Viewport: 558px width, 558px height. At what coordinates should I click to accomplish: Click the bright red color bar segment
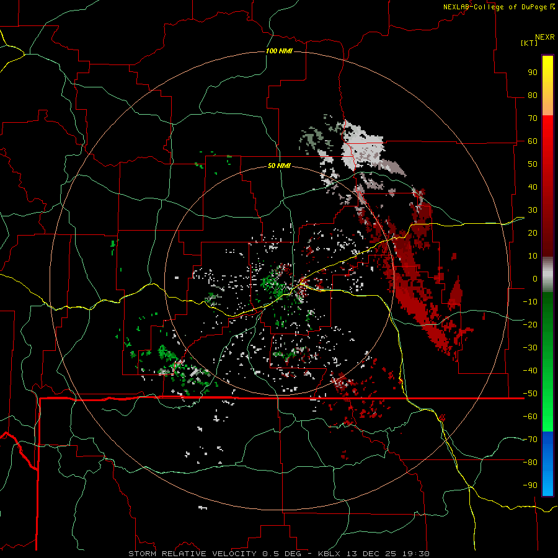(547, 131)
